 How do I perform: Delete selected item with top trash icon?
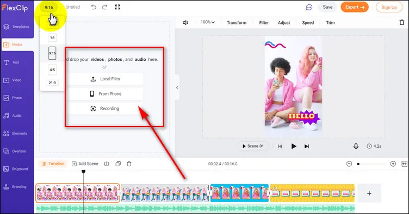click(x=402, y=22)
